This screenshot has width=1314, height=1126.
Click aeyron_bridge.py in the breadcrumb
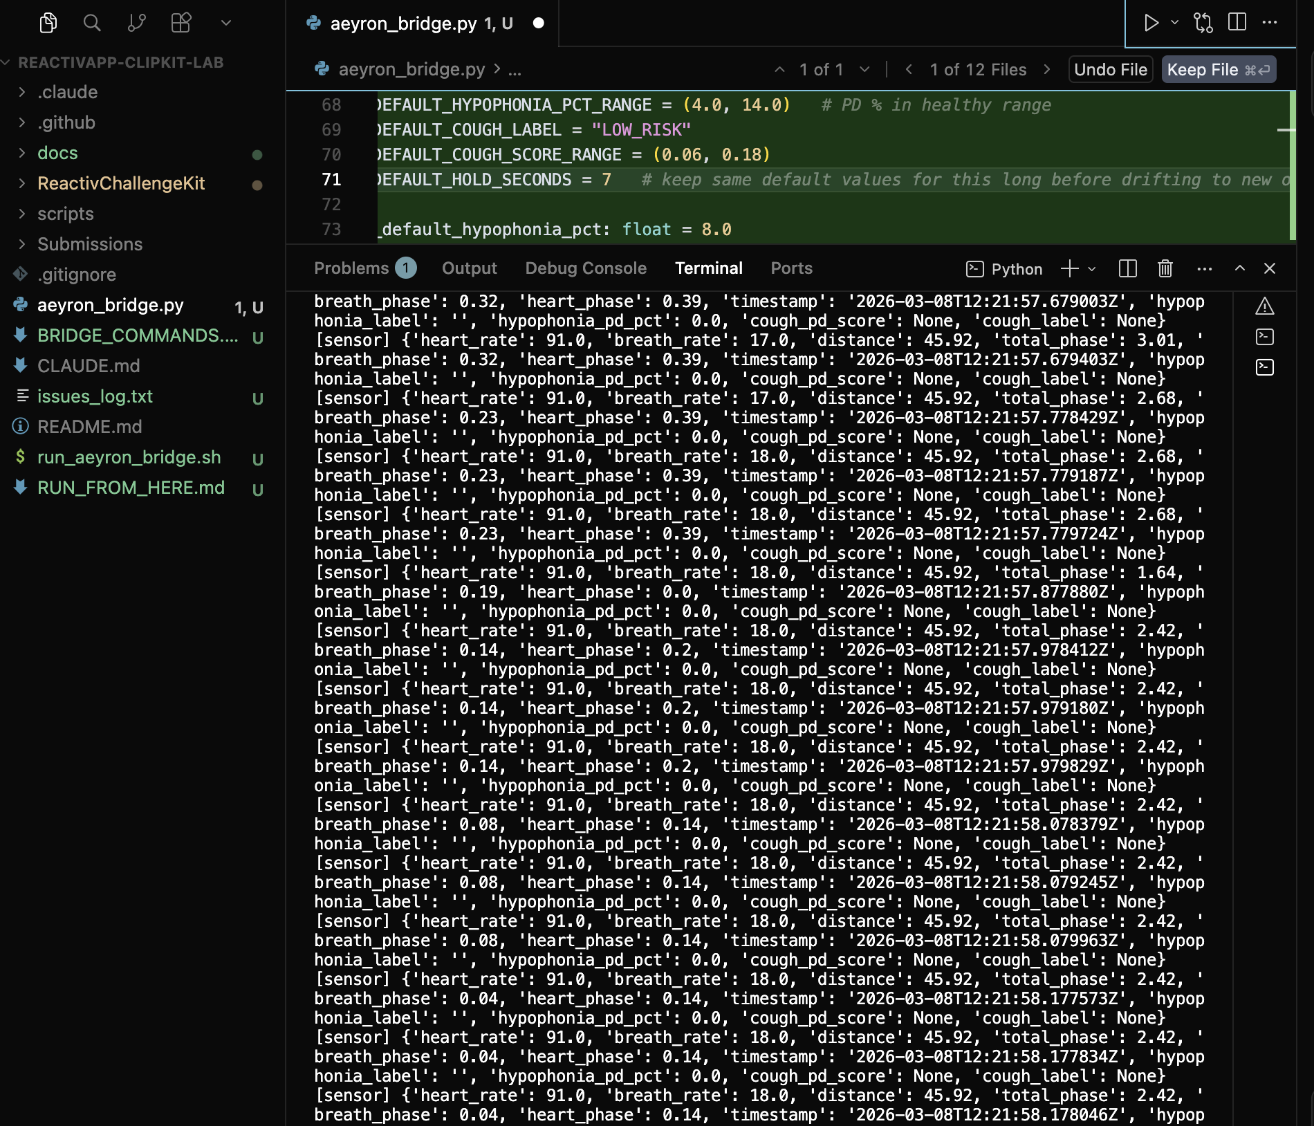411,69
